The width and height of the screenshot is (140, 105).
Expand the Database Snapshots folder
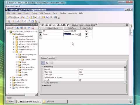(x=13, y=39)
